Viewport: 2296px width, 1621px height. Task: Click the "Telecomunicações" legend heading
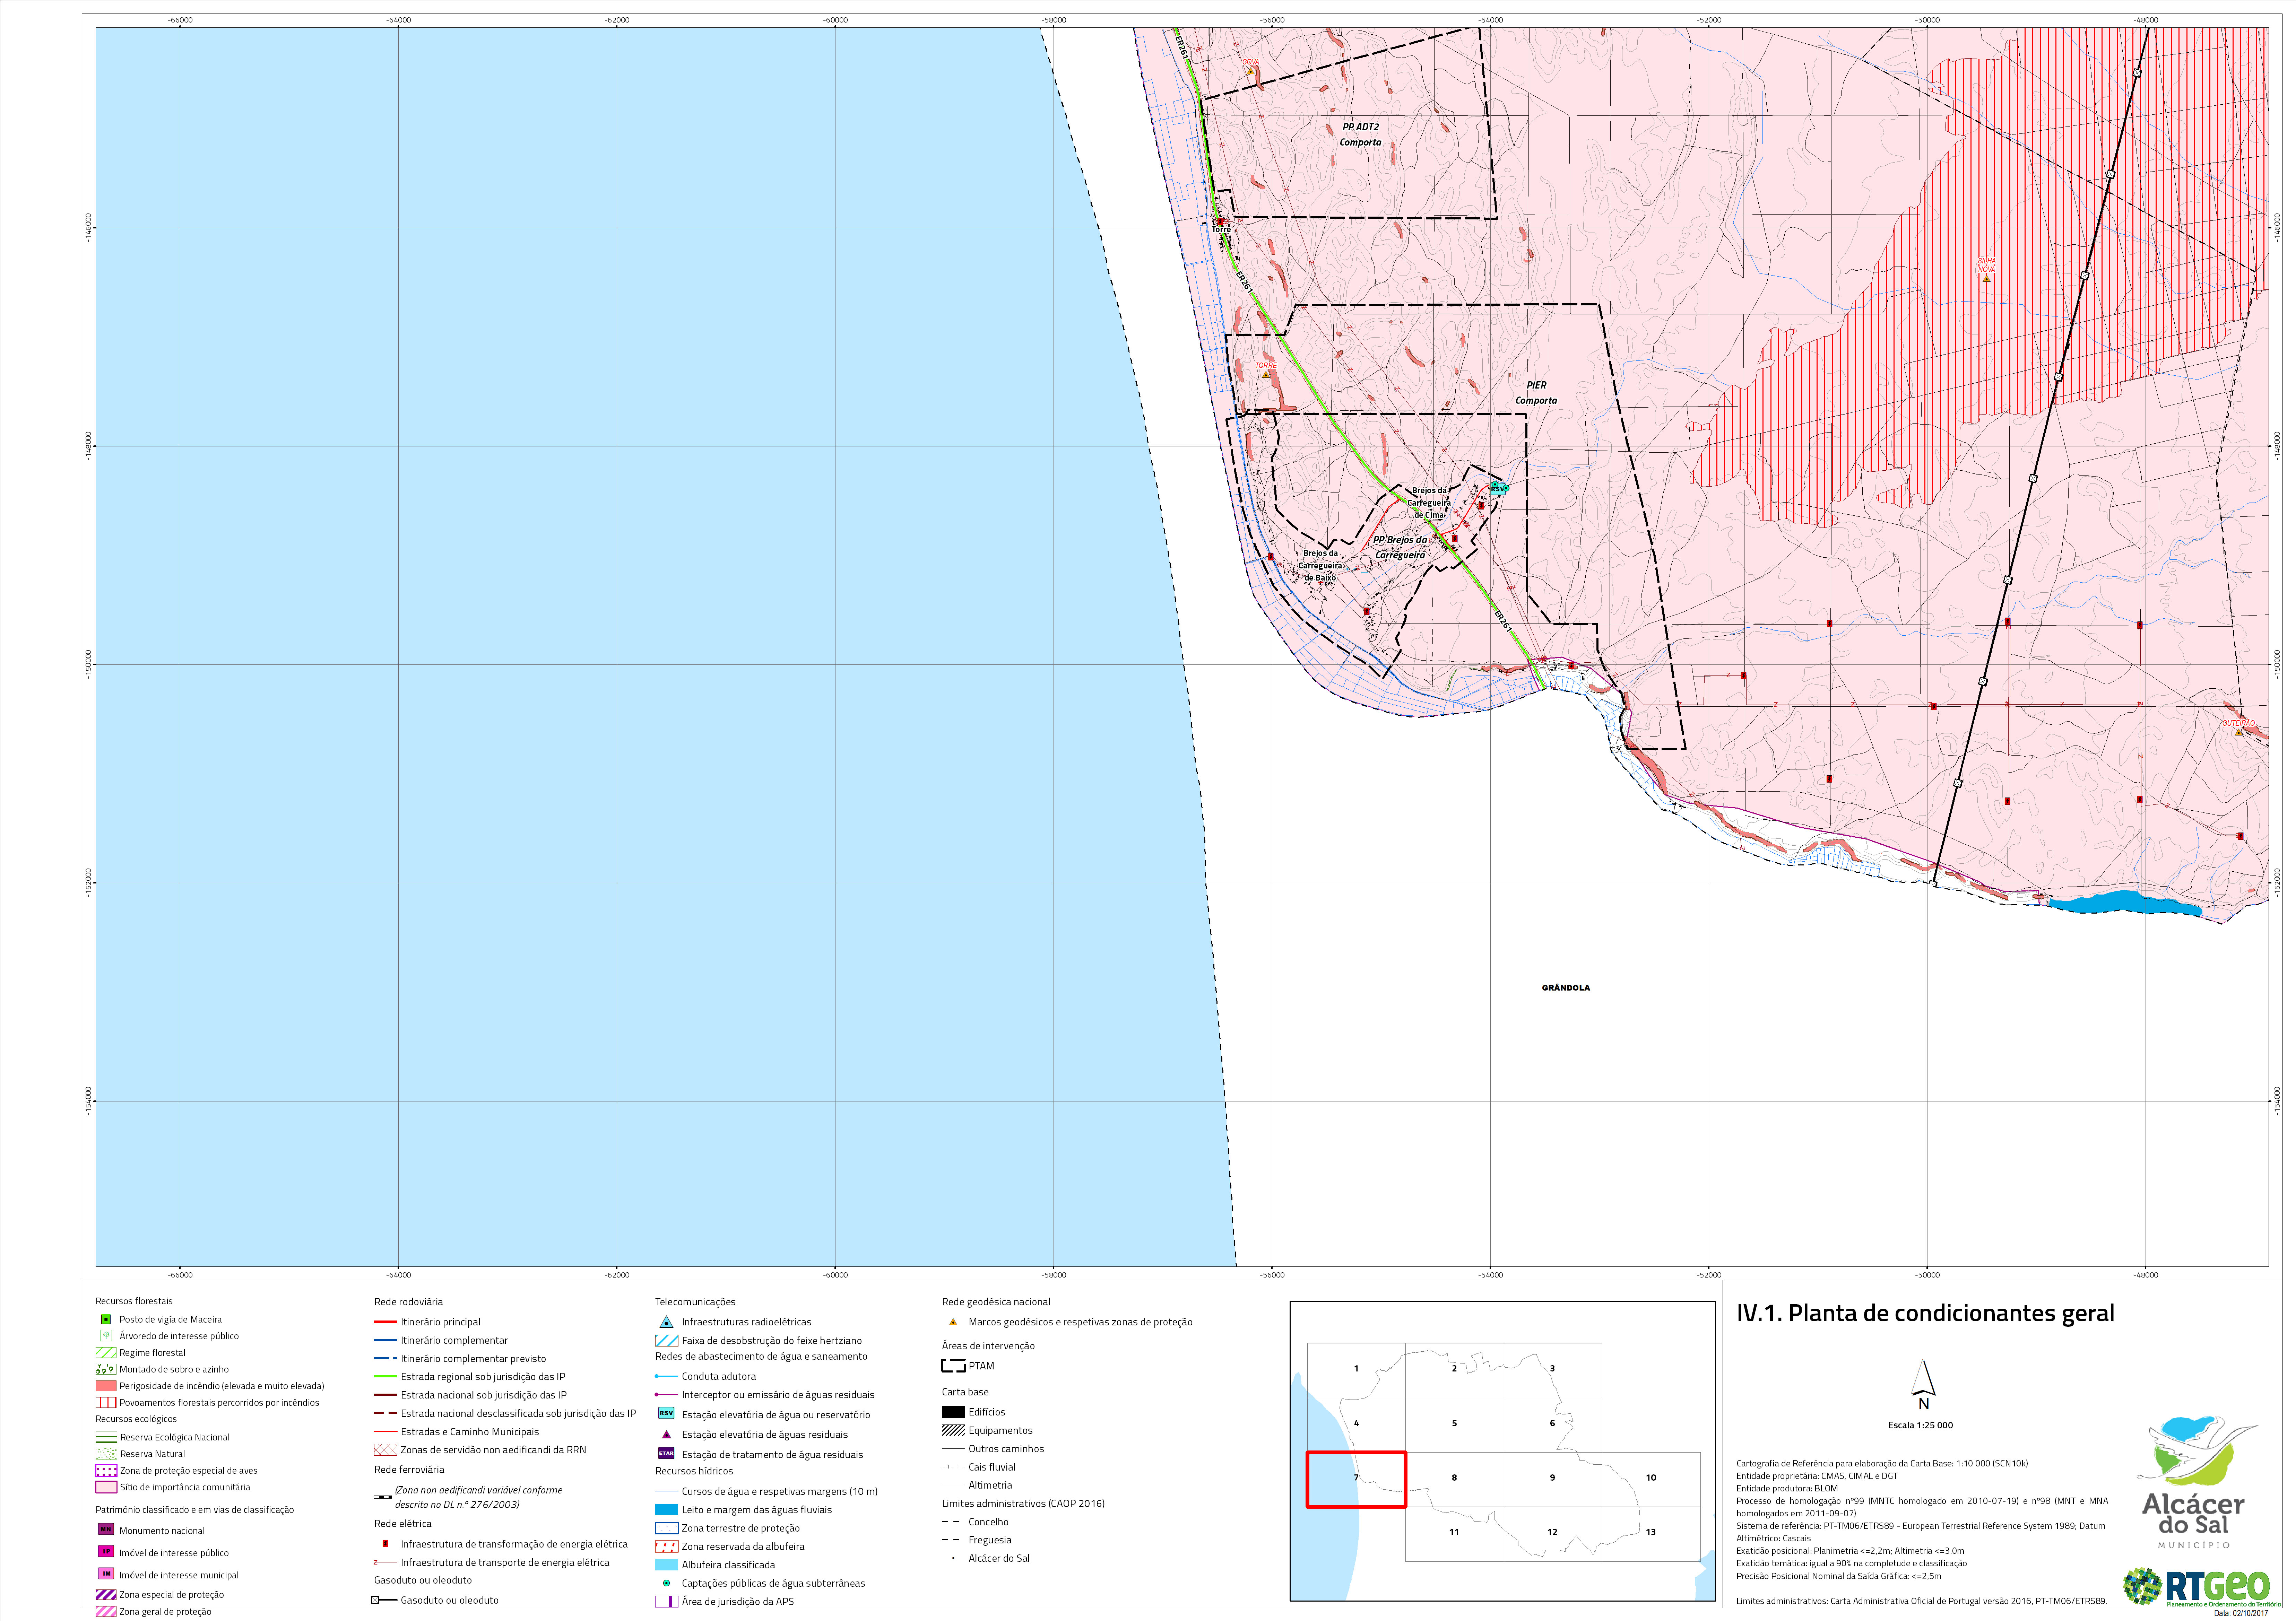pos(695,1302)
